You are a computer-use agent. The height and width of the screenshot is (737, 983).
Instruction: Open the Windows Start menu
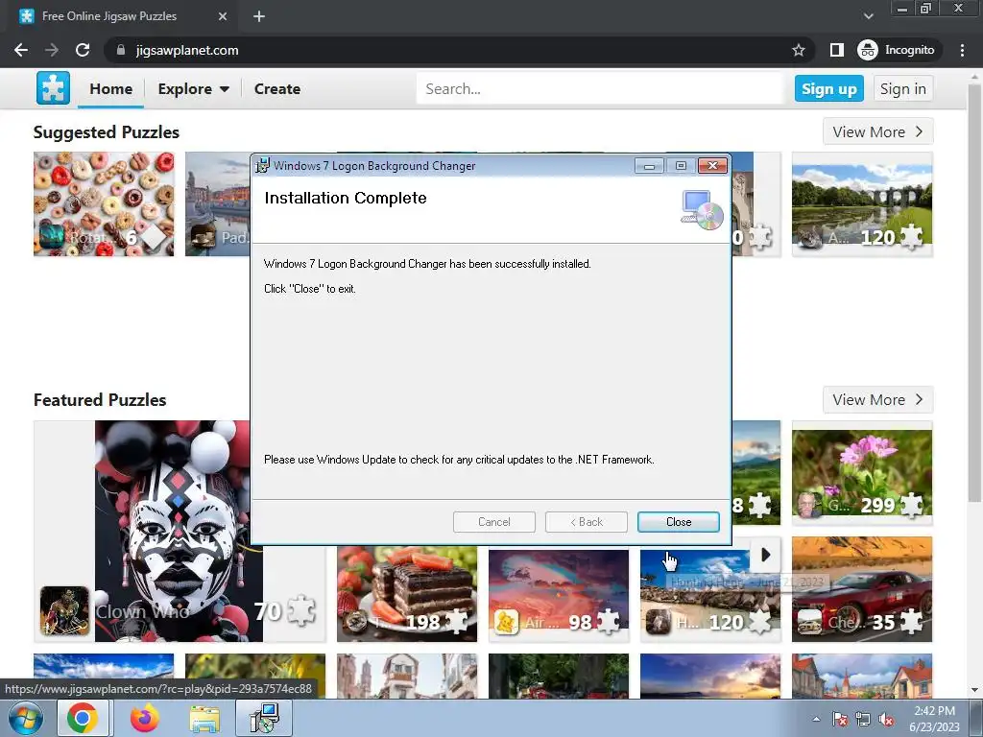[x=25, y=718]
